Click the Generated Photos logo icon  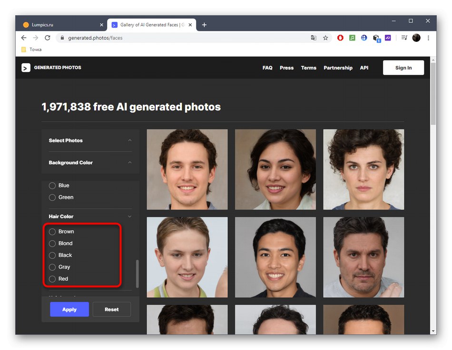pos(26,68)
